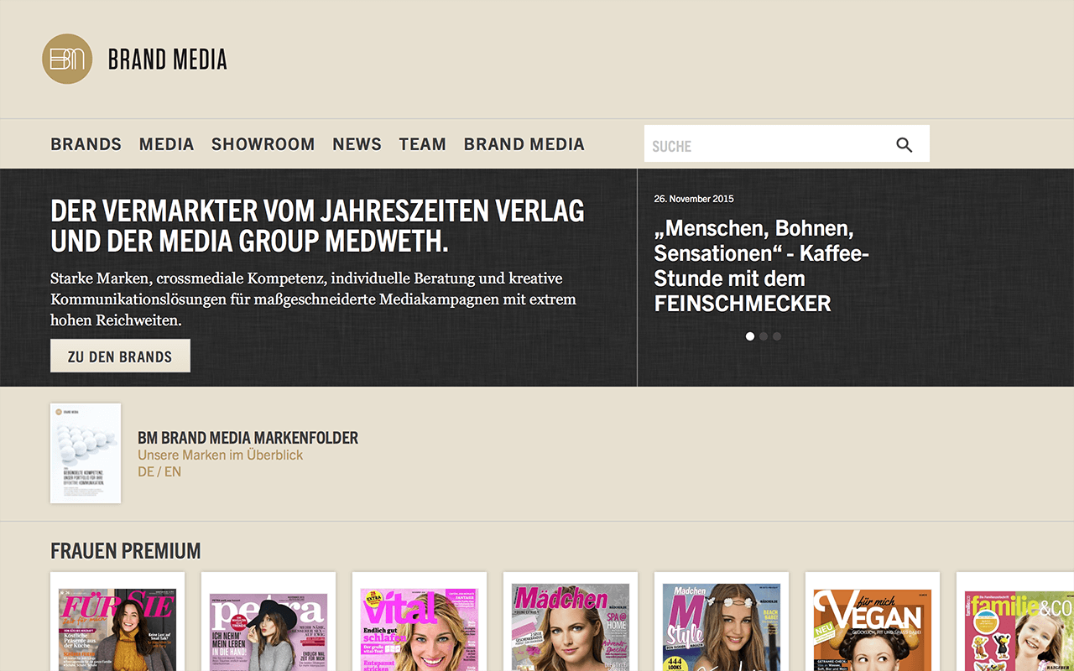
Task: Open the vital magazine cover
Action: tap(420, 622)
